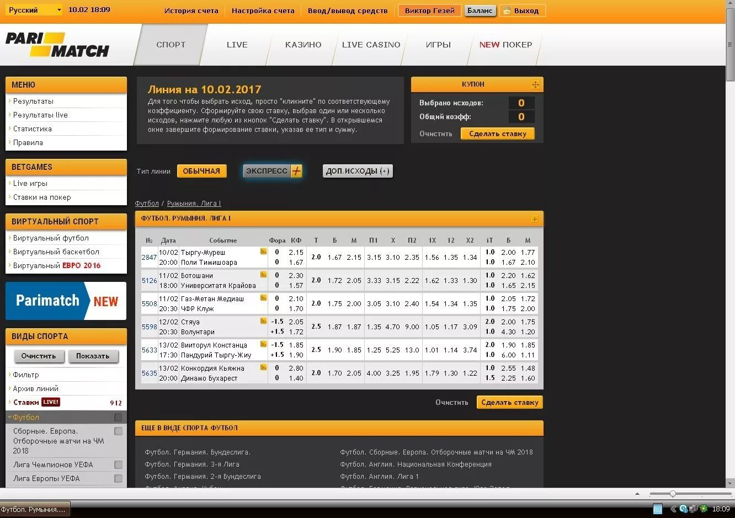Click the RU language indicator in taskbar
Screen dimensions: 735x518
coord(658,509)
